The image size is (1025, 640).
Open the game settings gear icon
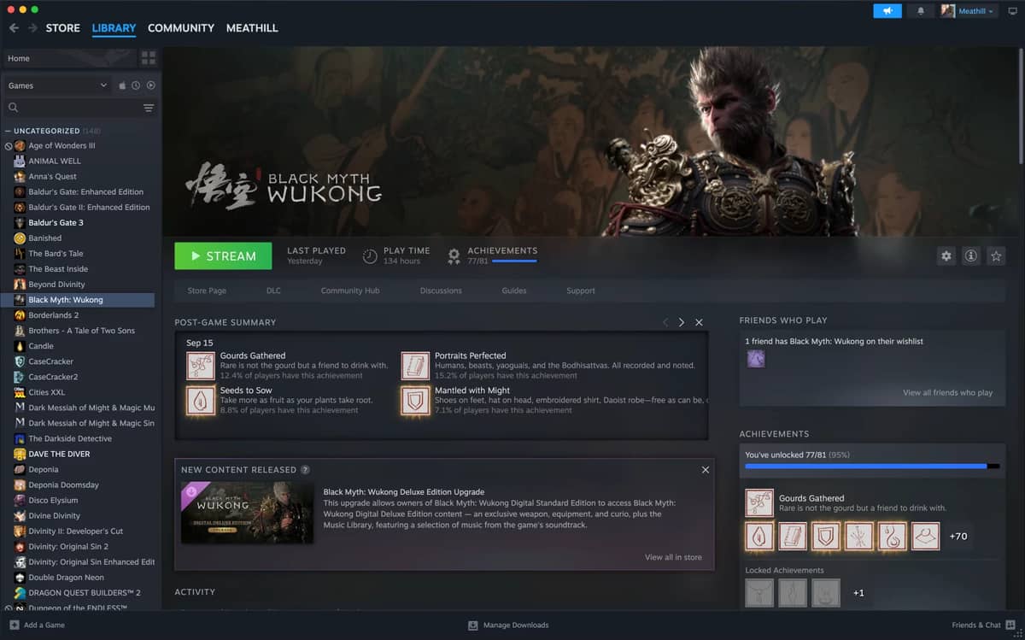(x=946, y=255)
